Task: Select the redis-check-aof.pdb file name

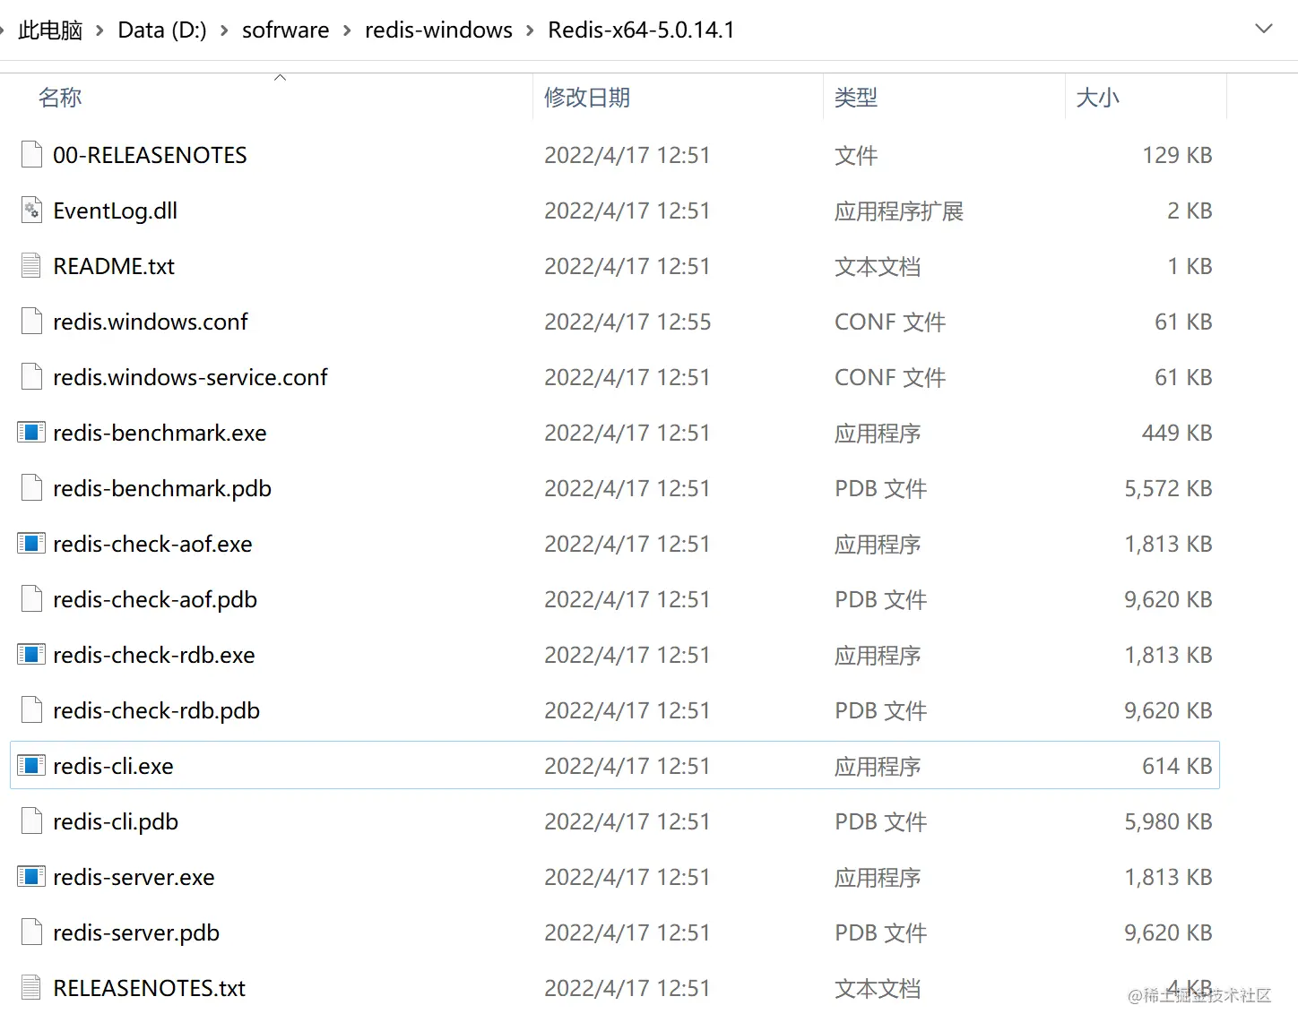Action: point(155,599)
